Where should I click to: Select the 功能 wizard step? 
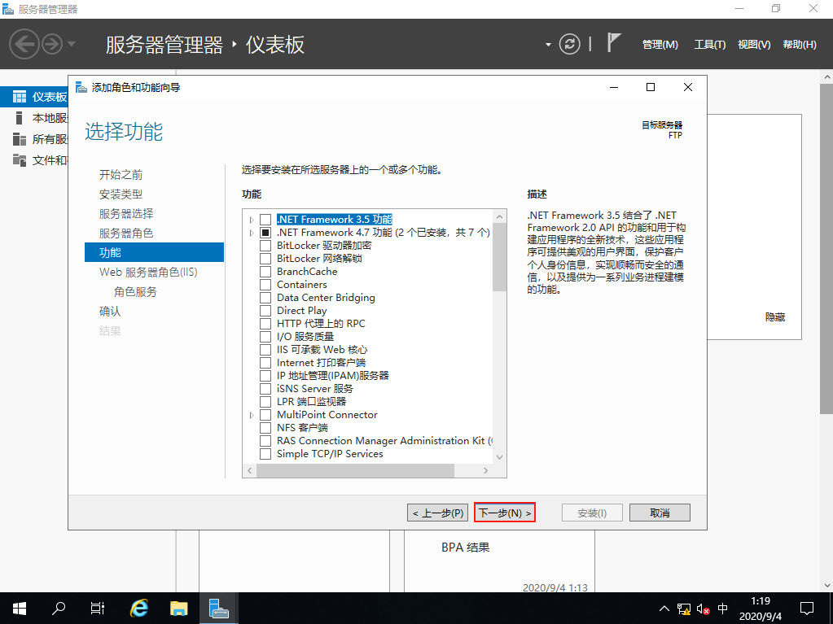(154, 252)
